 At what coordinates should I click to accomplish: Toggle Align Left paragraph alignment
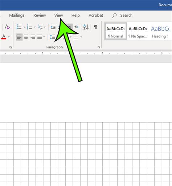point(19,37)
